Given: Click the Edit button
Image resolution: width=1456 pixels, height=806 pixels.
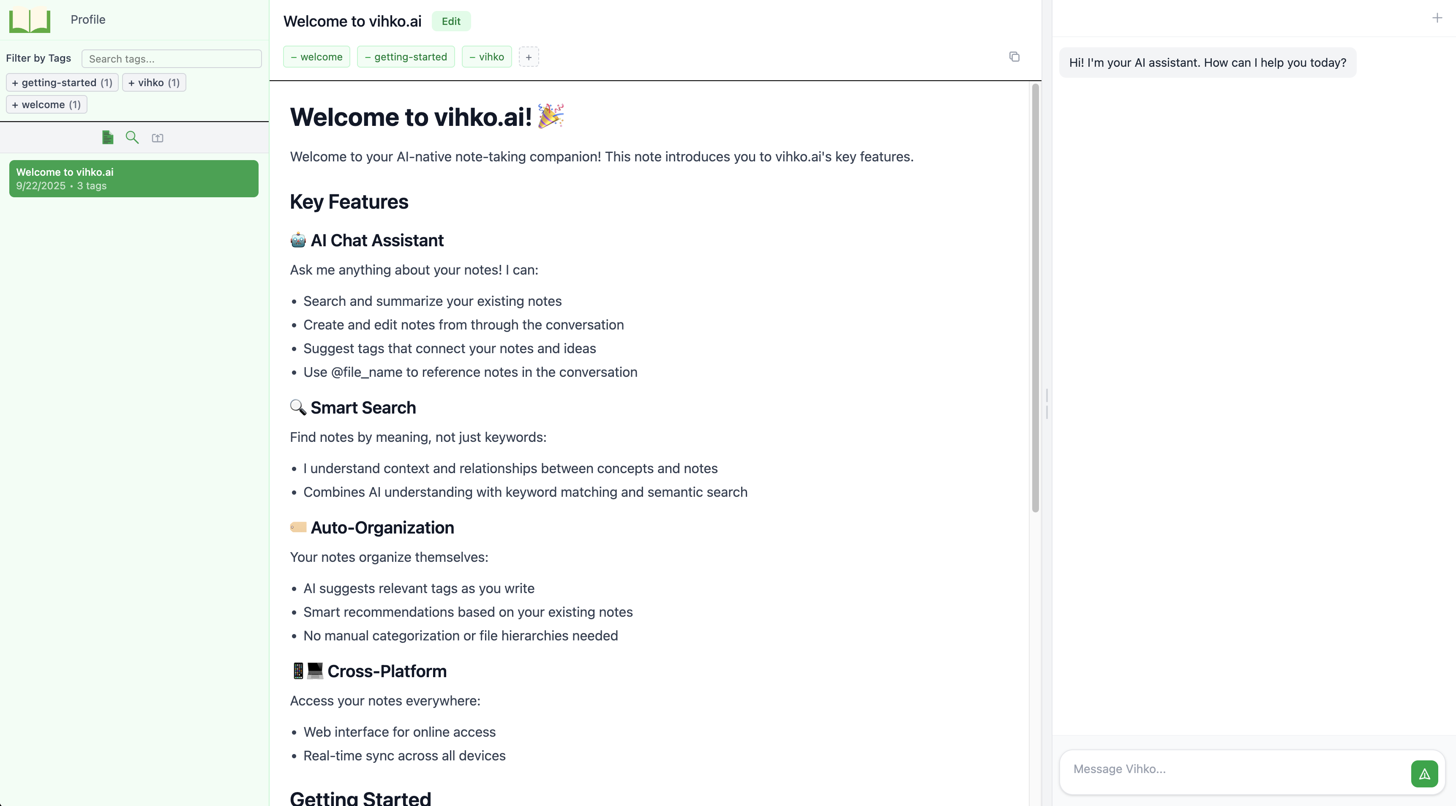Looking at the screenshot, I should [x=451, y=21].
